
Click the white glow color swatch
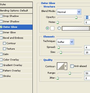52,28
